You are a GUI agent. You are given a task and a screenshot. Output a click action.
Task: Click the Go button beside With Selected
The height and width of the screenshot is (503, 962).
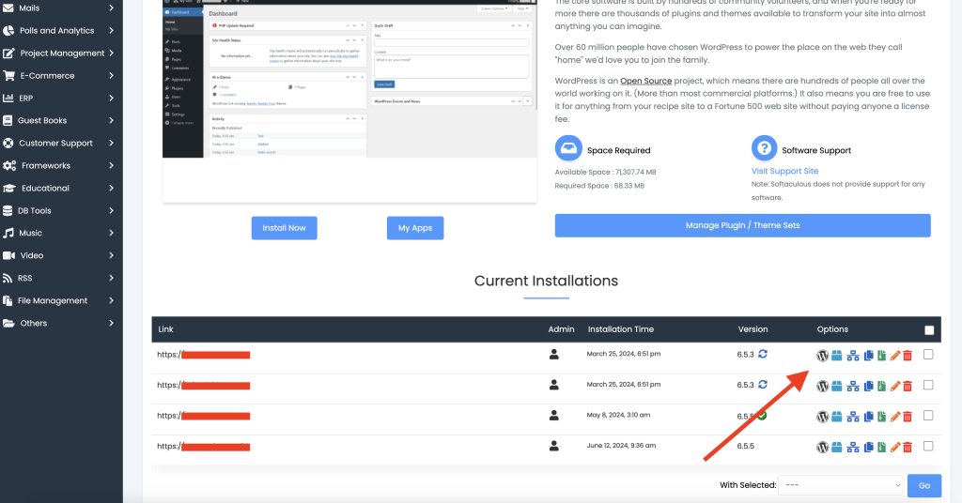point(924,485)
